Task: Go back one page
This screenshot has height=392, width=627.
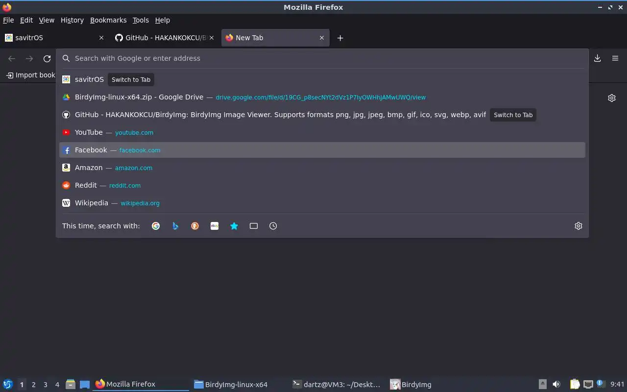Action: (x=12, y=59)
